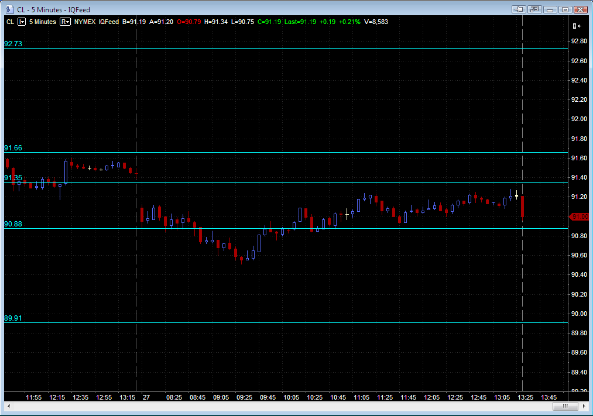Viewport: 593px width, 416px height.
Task: Click the horizontal scrollbar right arrow
Action: [x=584, y=406]
